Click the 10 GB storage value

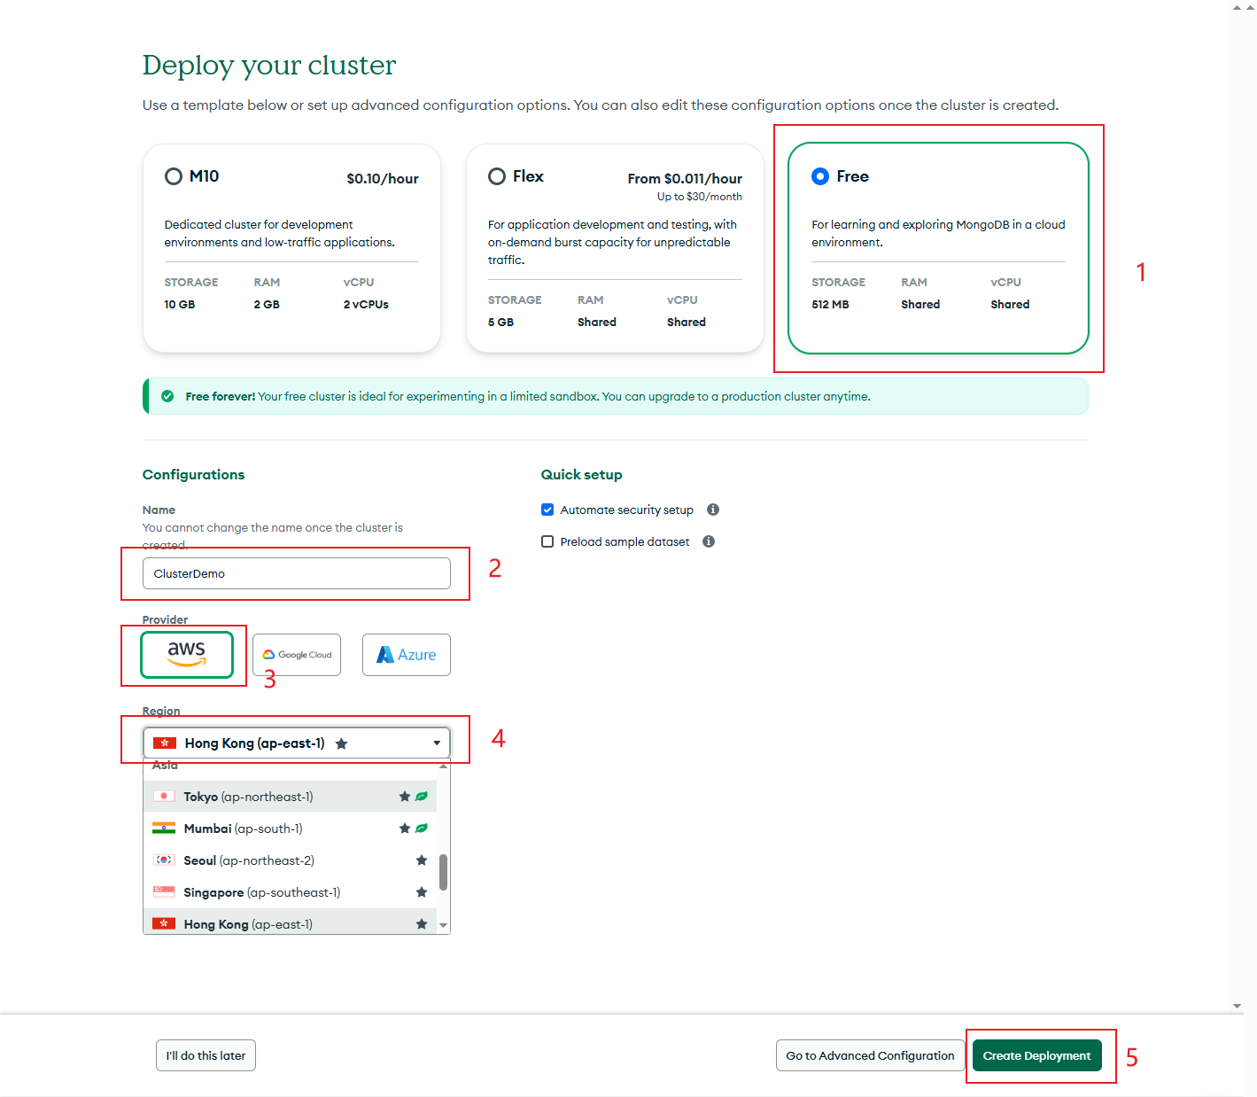click(x=179, y=304)
